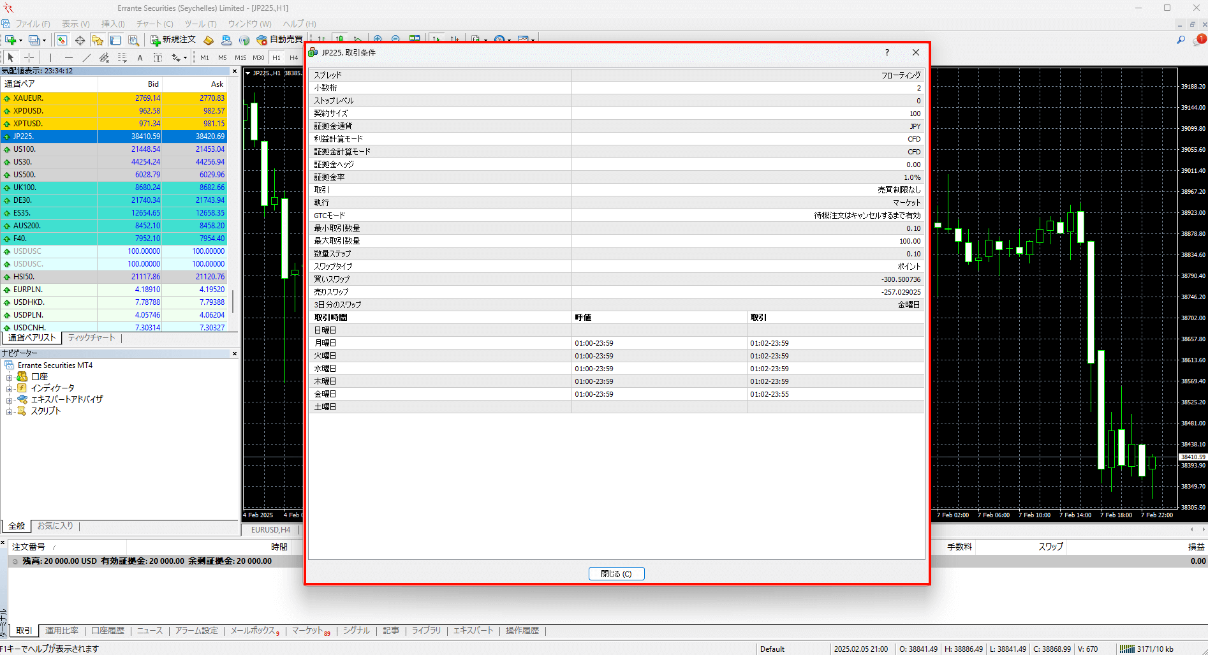Select the trendline drawing tool
Image resolution: width=1208 pixels, height=655 pixels.
click(x=87, y=57)
